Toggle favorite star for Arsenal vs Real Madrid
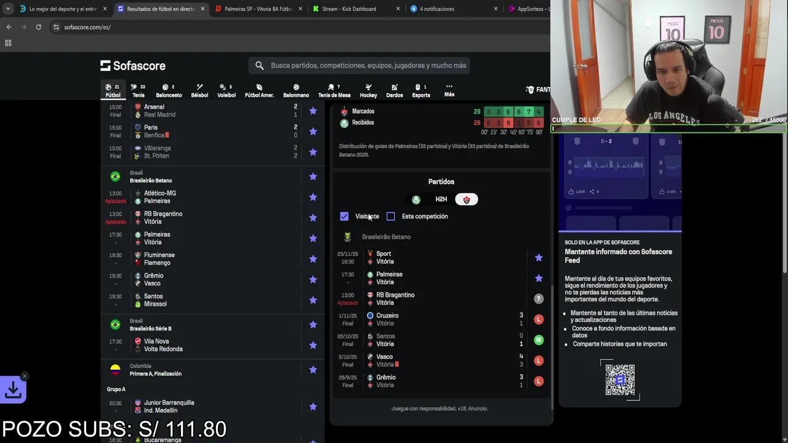 coord(313,111)
